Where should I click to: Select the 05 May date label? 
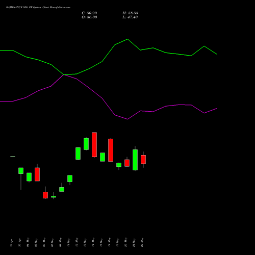[36, 242]
